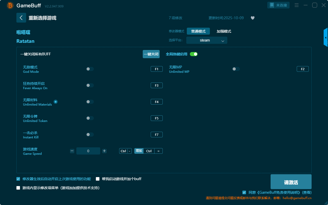Image resolution: width=328 pixels, height=205 pixels.
Task: Expand the right side panel arrow
Action: pos(325,38)
